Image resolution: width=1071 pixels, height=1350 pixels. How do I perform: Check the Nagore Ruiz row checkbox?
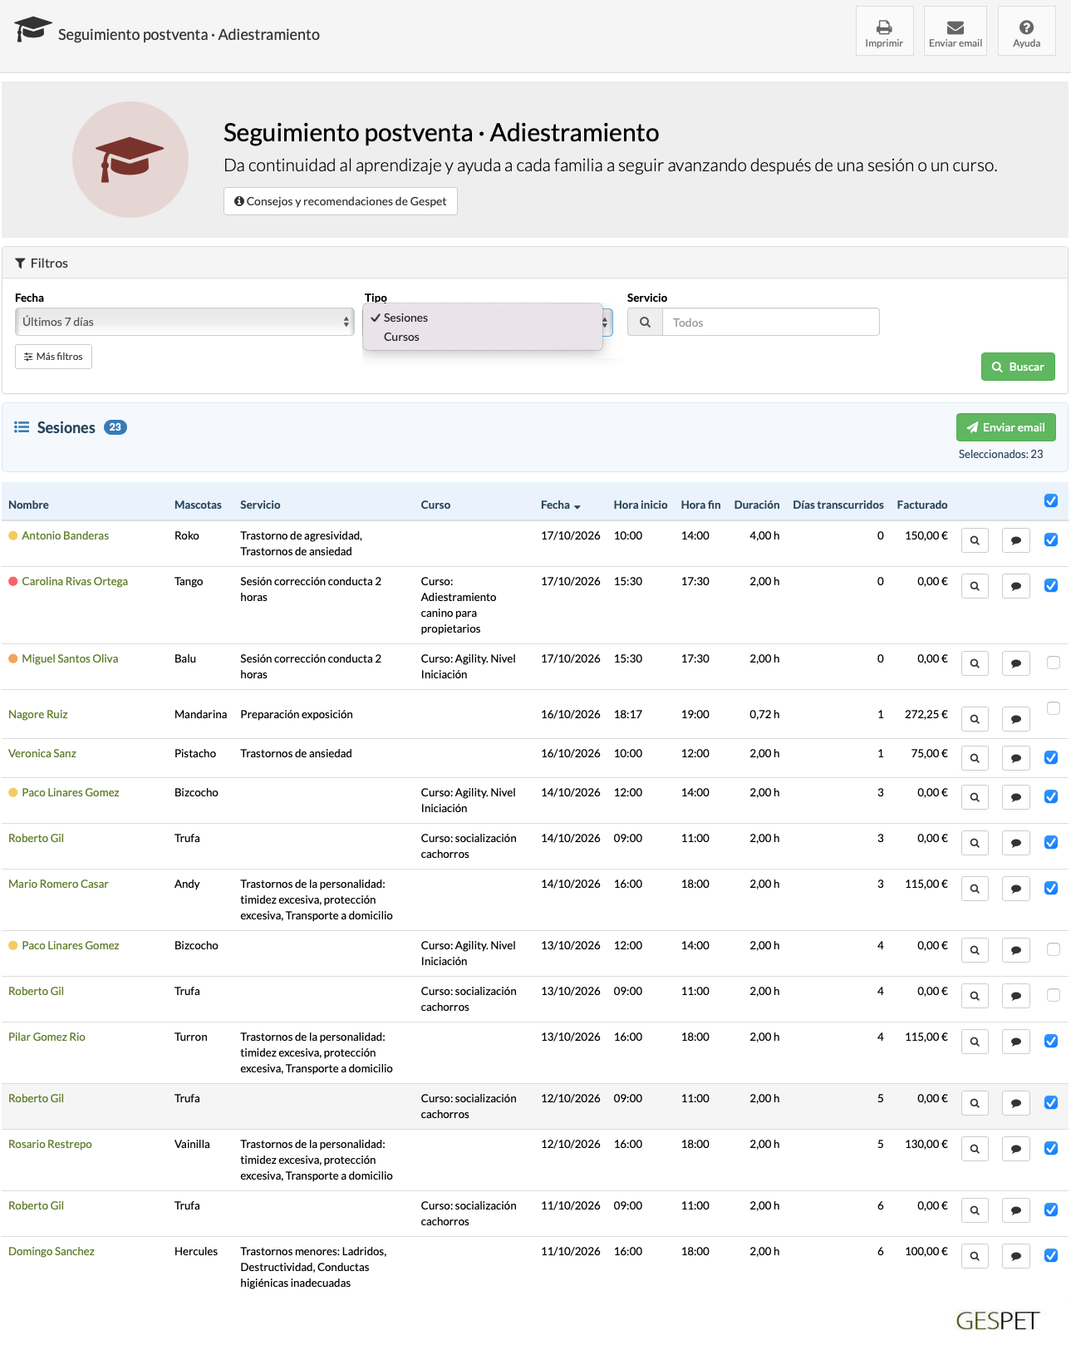click(1054, 708)
